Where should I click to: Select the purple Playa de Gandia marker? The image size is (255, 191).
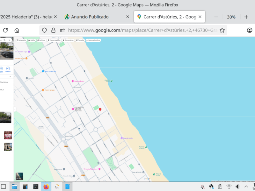(x=121, y=138)
